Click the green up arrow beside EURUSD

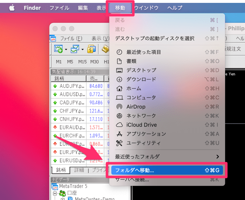(55, 160)
